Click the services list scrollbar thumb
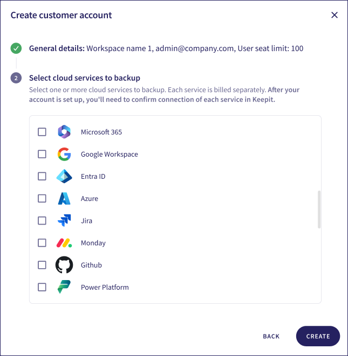 319,210
